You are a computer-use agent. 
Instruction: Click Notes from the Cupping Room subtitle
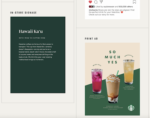(x=32, y=38)
